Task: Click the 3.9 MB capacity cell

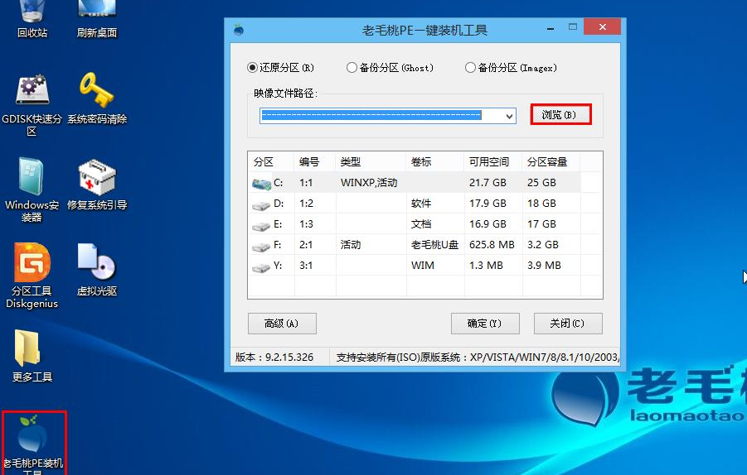Action: click(x=544, y=266)
